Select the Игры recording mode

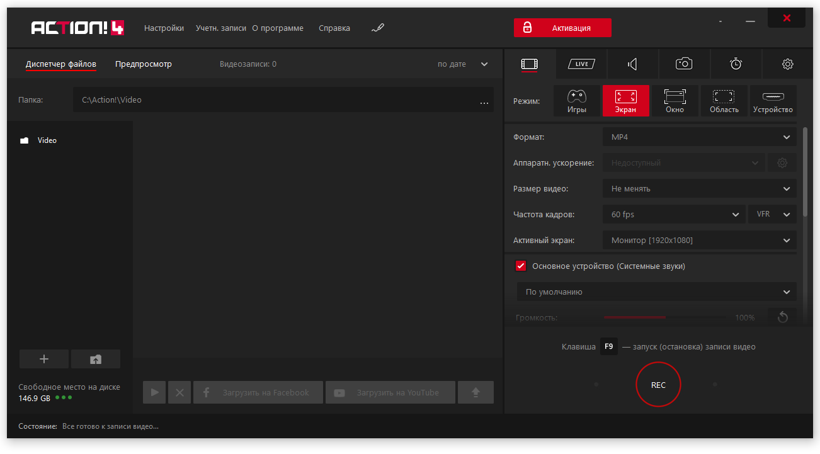(x=576, y=101)
